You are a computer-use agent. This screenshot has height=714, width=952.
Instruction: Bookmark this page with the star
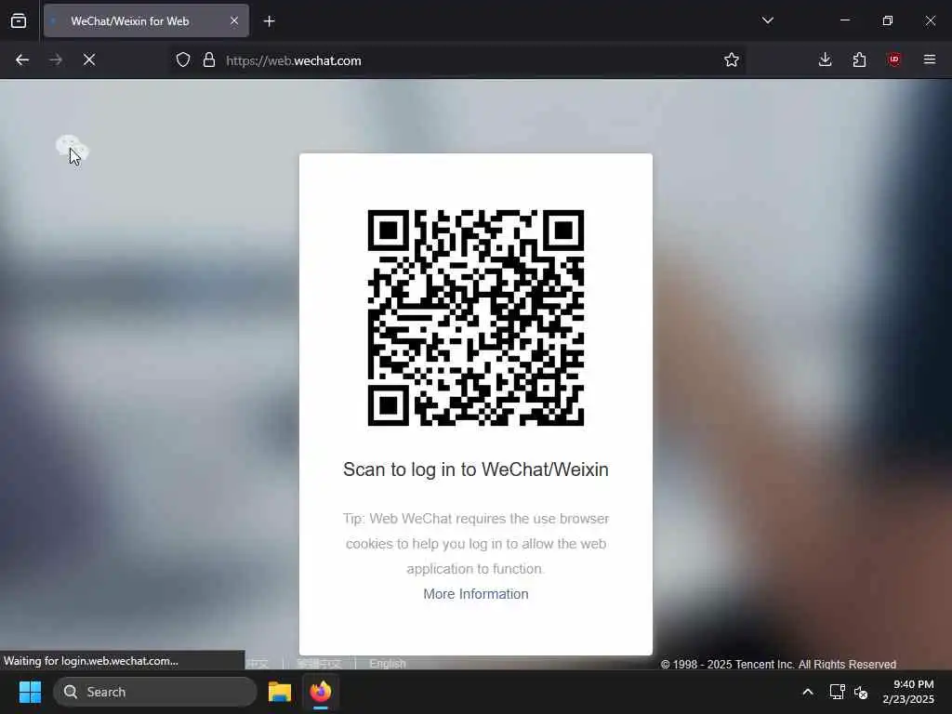coord(731,59)
